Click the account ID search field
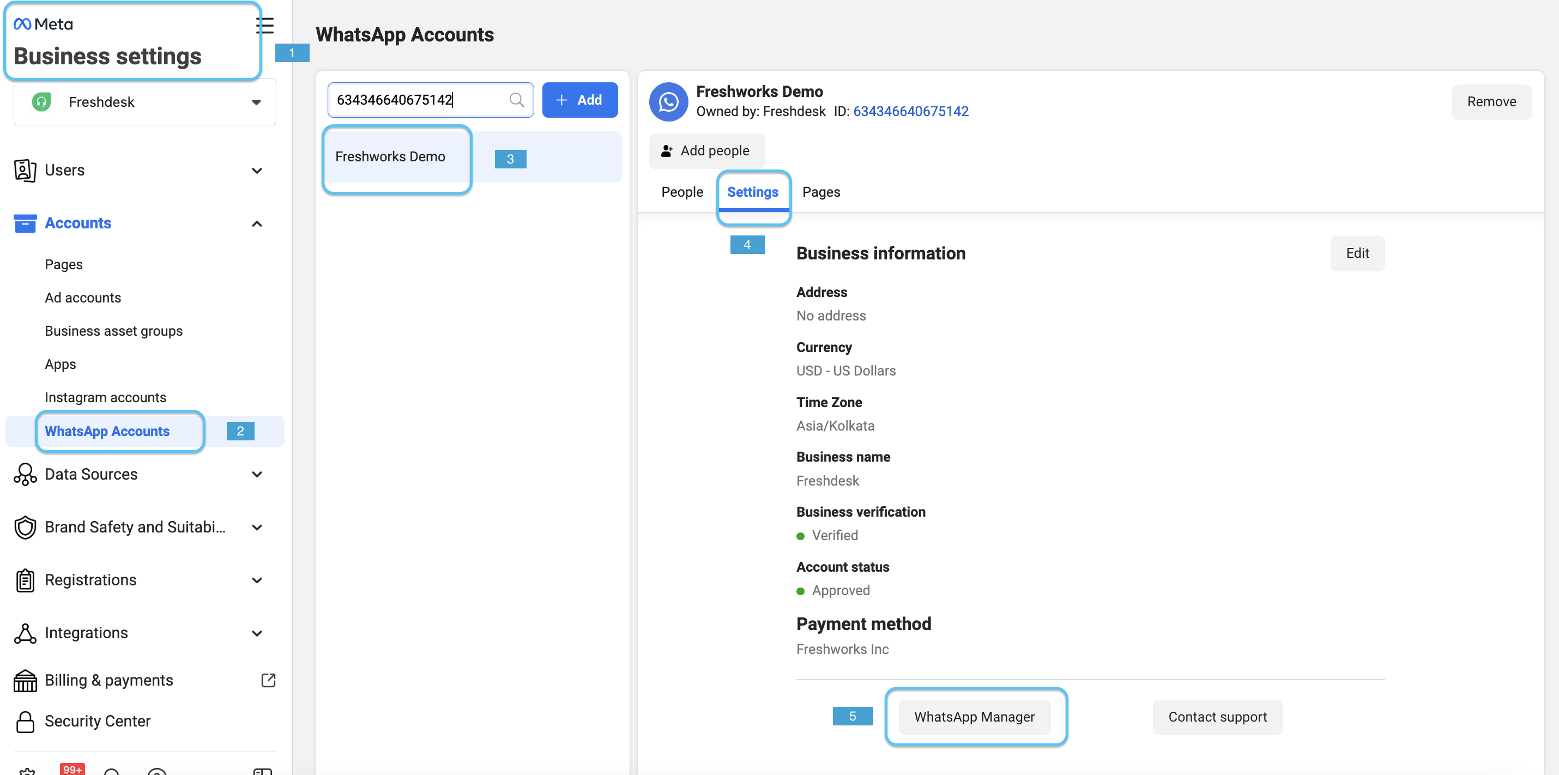1559x775 pixels. click(x=418, y=100)
